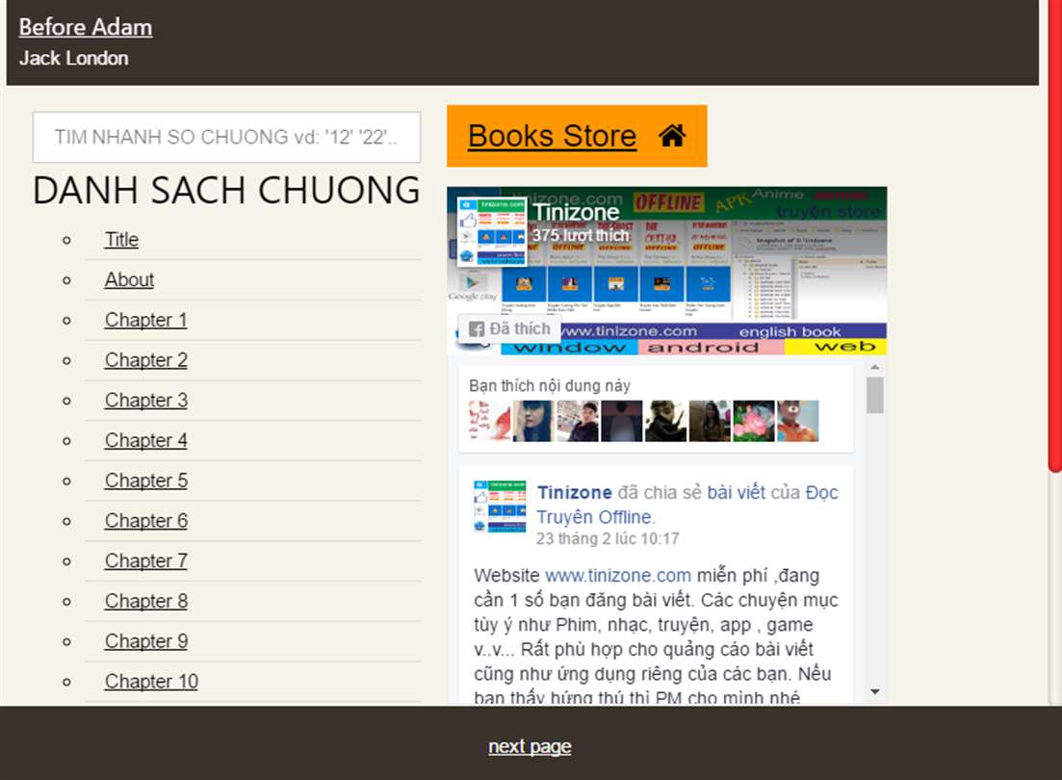The image size is (1062, 780).
Task: Follow the next page link in footer
Action: point(530,746)
